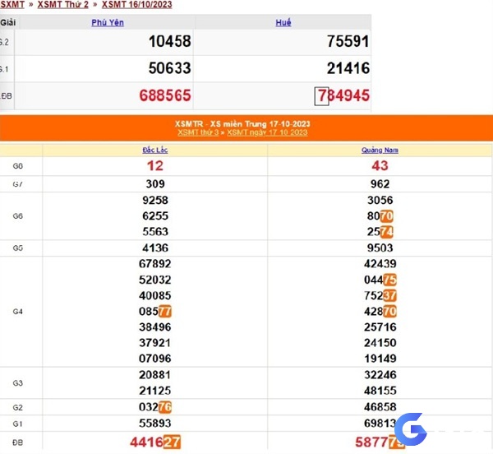Image resolution: width=493 pixels, height=454 pixels.
Task: Select the G6 prize row label
Action: pyautogui.click(x=17, y=216)
